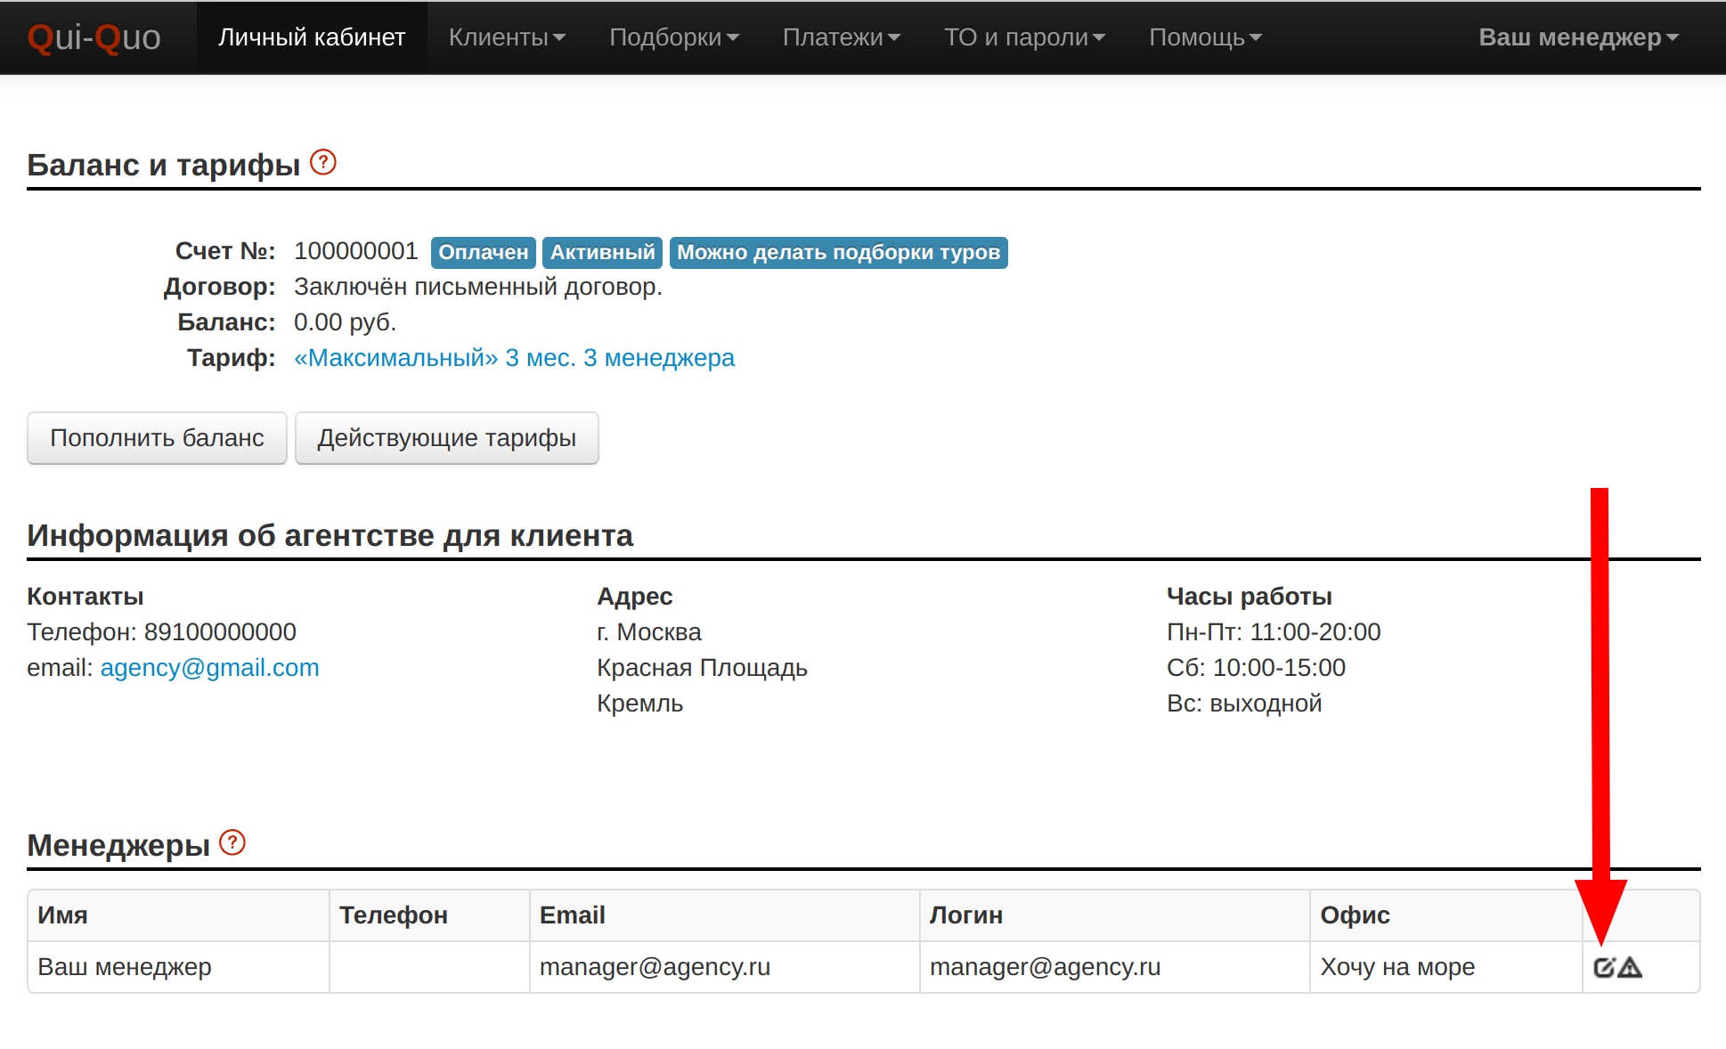Click the Можно делать подборки туров badge
Viewport: 1726px width, 1049px height.
click(838, 252)
